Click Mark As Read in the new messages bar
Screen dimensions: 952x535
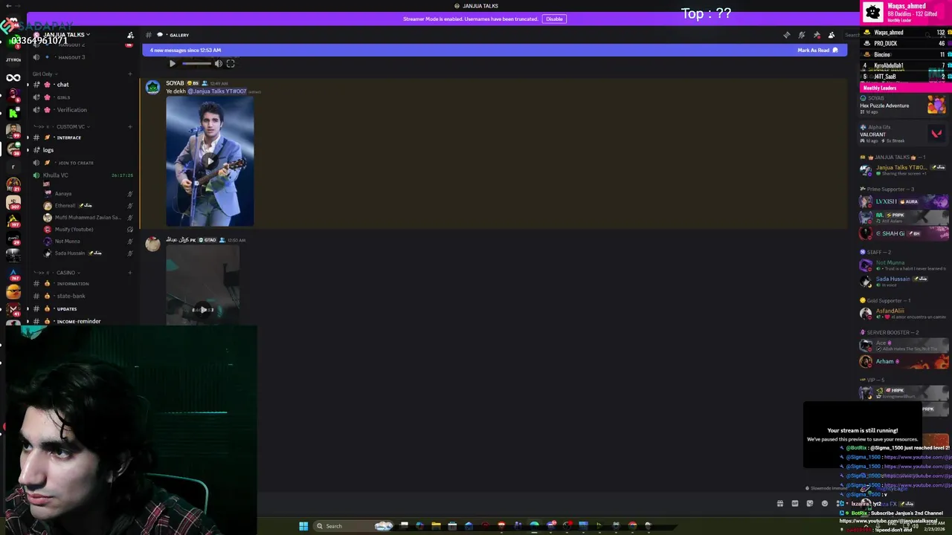click(817, 50)
